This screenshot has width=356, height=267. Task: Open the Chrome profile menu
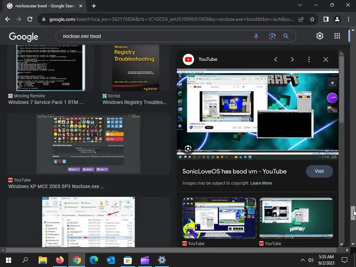pos(337,19)
